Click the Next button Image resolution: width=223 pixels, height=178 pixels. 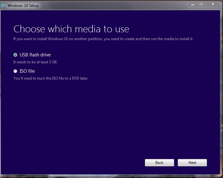click(x=192, y=163)
